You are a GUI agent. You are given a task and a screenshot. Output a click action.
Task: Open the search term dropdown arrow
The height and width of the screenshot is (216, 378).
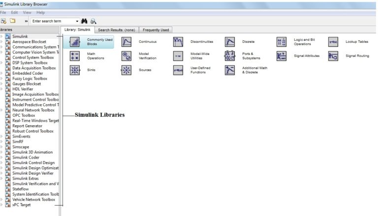(x=77, y=22)
